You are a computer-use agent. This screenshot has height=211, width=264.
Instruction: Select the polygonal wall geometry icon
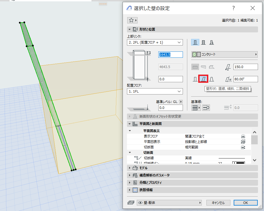tap(212, 67)
